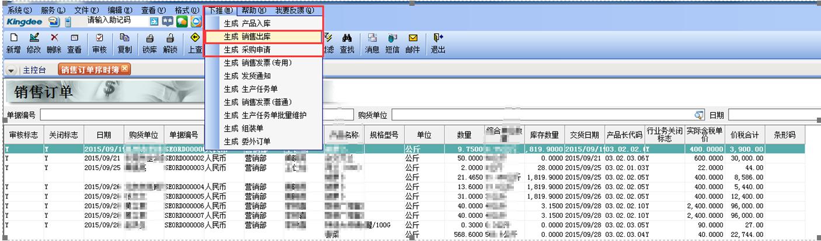Open the 查看(V) menu

click(x=154, y=10)
